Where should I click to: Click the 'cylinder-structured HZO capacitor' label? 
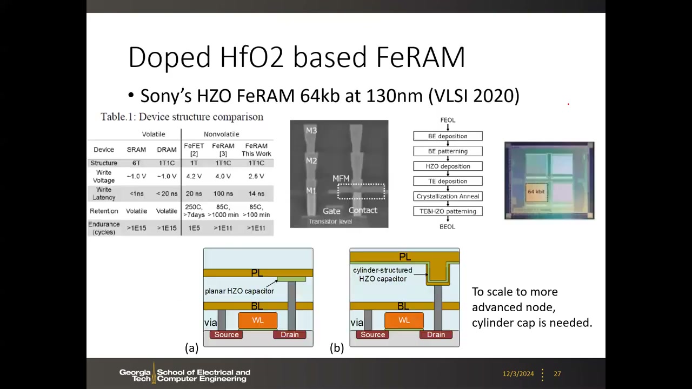(x=383, y=274)
